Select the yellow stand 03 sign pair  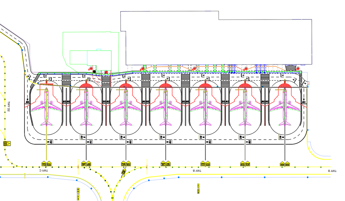[x=205, y=164]
